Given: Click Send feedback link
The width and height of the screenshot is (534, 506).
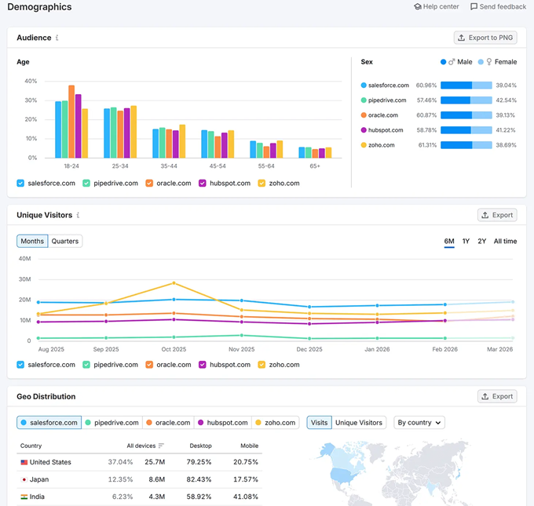Looking at the screenshot, I should coord(498,7).
